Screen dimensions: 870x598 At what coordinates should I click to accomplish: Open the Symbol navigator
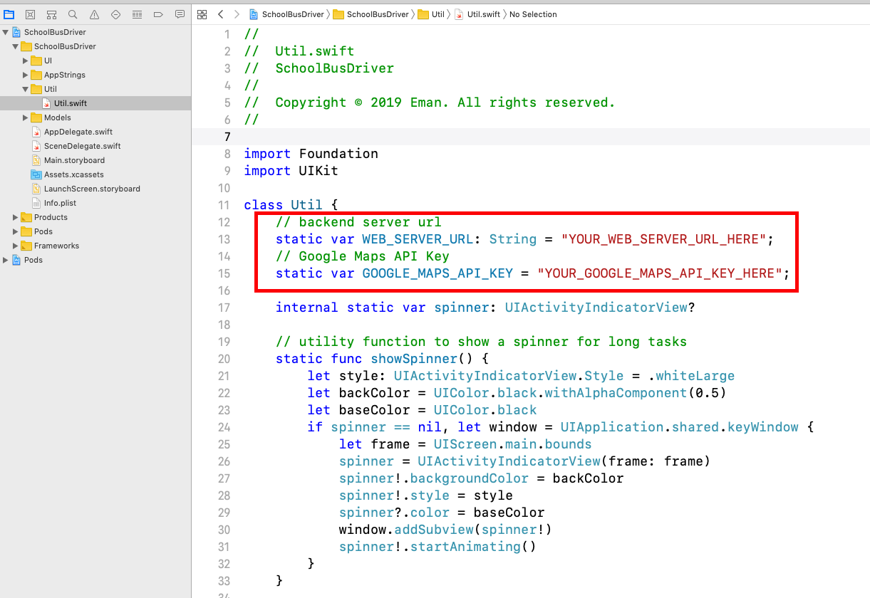pyautogui.click(x=51, y=14)
